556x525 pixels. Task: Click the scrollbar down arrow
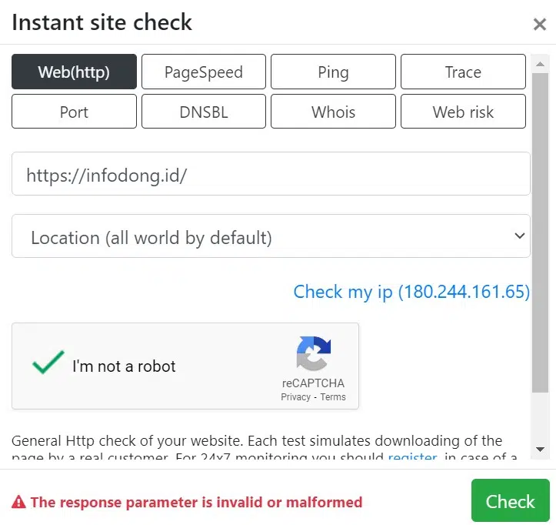(540, 450)
